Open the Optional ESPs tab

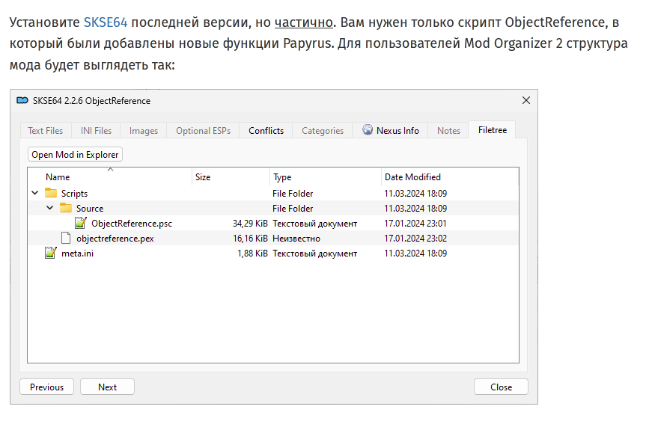coord(203,131)
